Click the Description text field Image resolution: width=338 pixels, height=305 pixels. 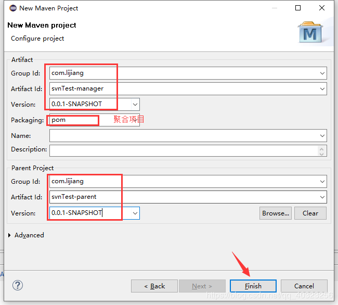point(182,150)
